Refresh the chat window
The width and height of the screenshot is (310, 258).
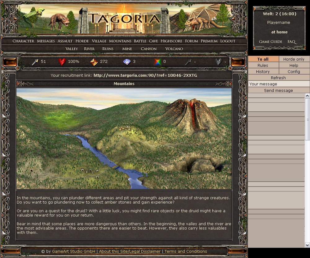tap(279, 78)
